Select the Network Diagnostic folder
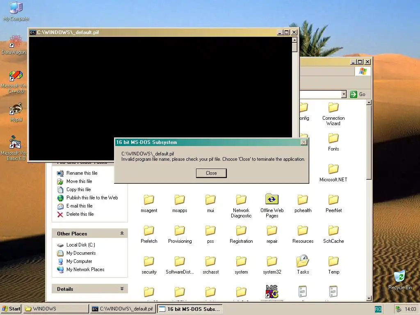The height and width of the screenshot is (315, 420). click(x=241, y=206)
